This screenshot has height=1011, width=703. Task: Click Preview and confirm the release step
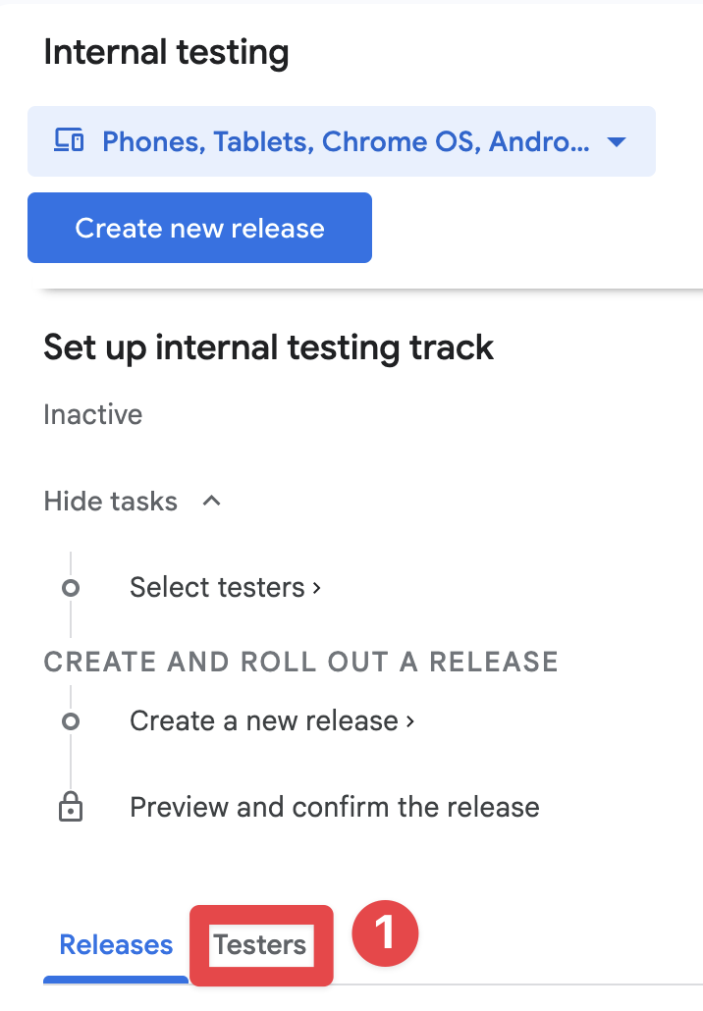(334, 807)
